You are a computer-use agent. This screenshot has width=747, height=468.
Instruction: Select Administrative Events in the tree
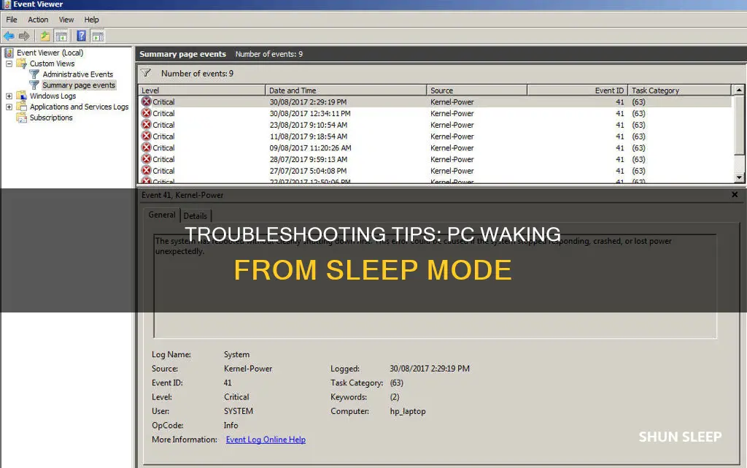(x=77, y=74)
